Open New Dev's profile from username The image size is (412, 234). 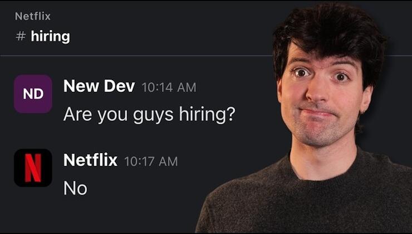[99, 86]
